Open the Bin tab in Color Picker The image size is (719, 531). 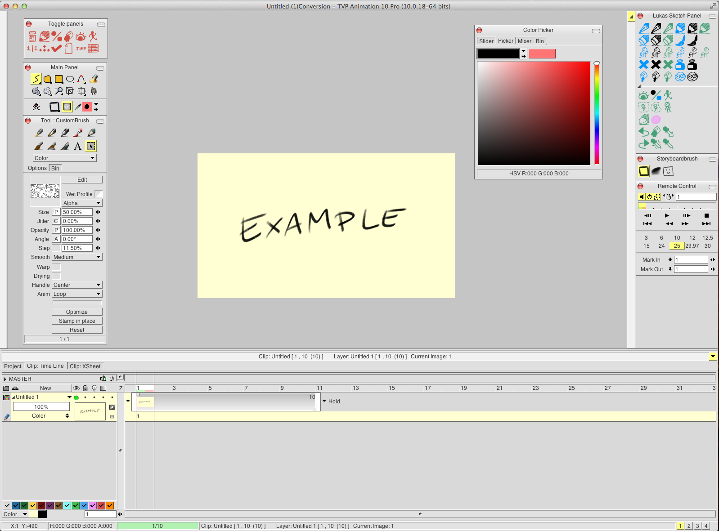tap(540, 41)
